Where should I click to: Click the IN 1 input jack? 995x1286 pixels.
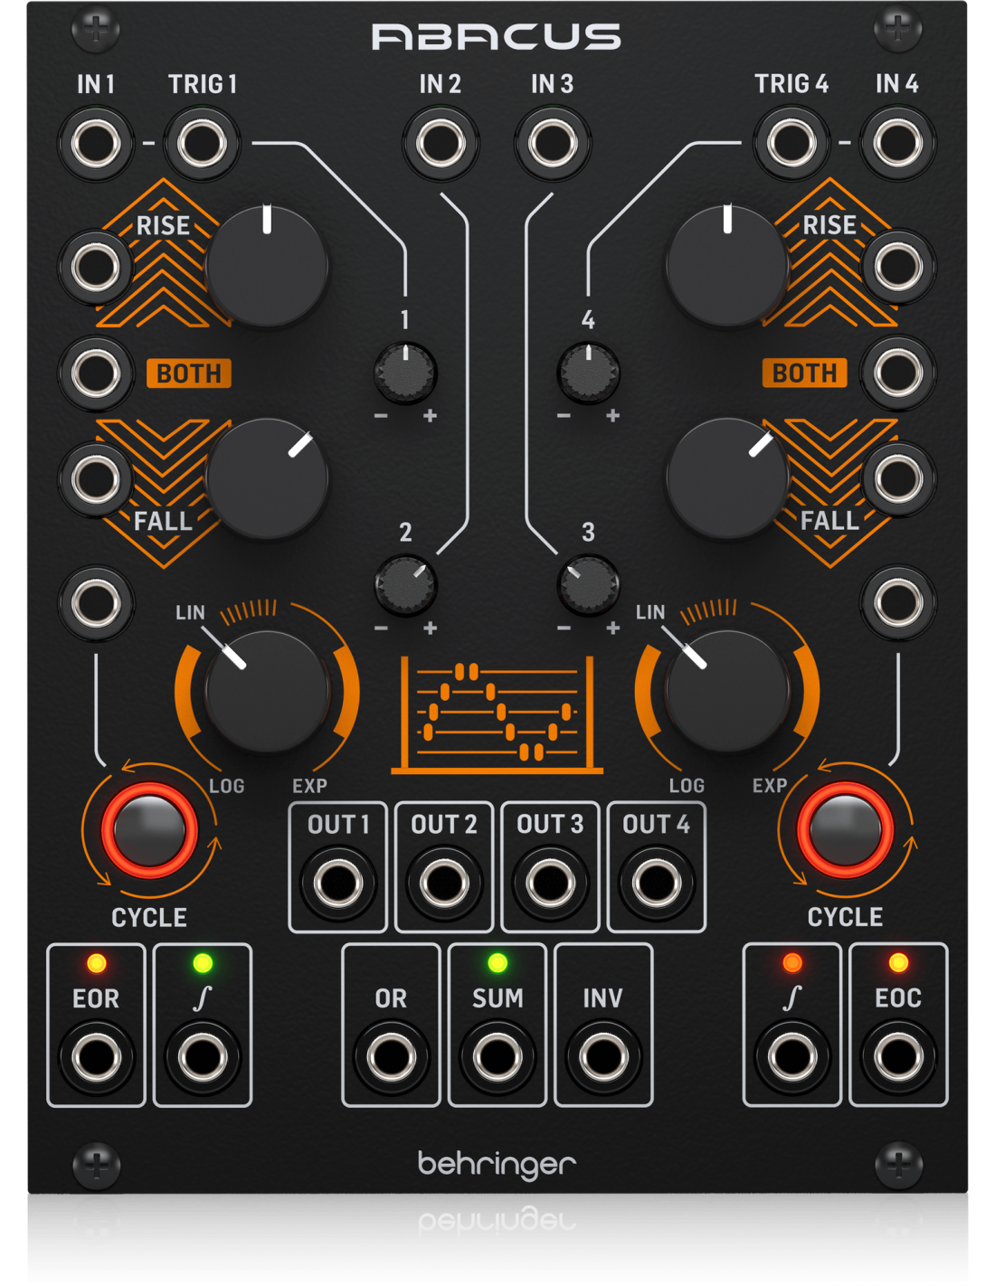click(x=96, y=143)
